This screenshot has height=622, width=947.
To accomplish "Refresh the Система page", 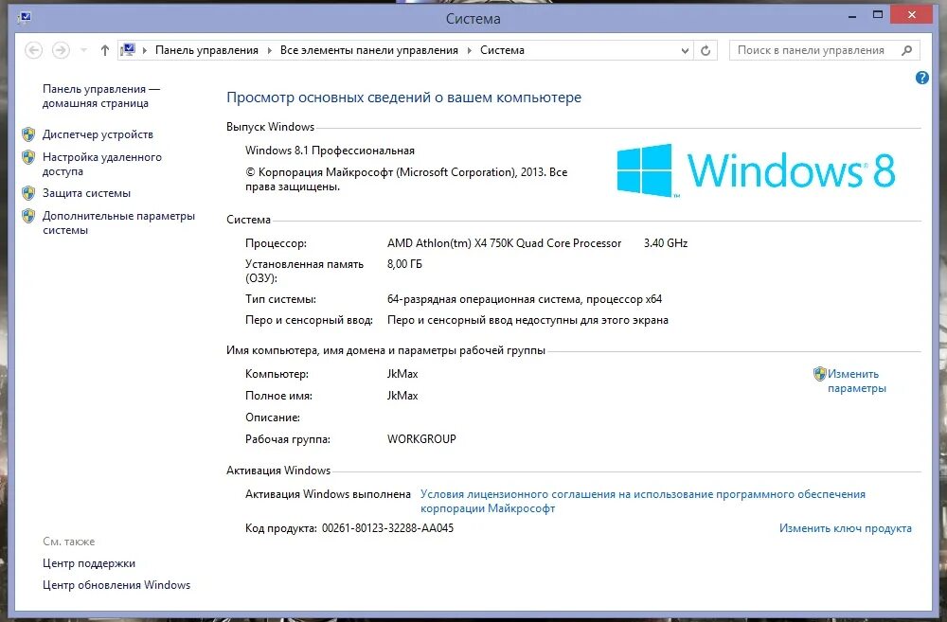I will [706, 50].
